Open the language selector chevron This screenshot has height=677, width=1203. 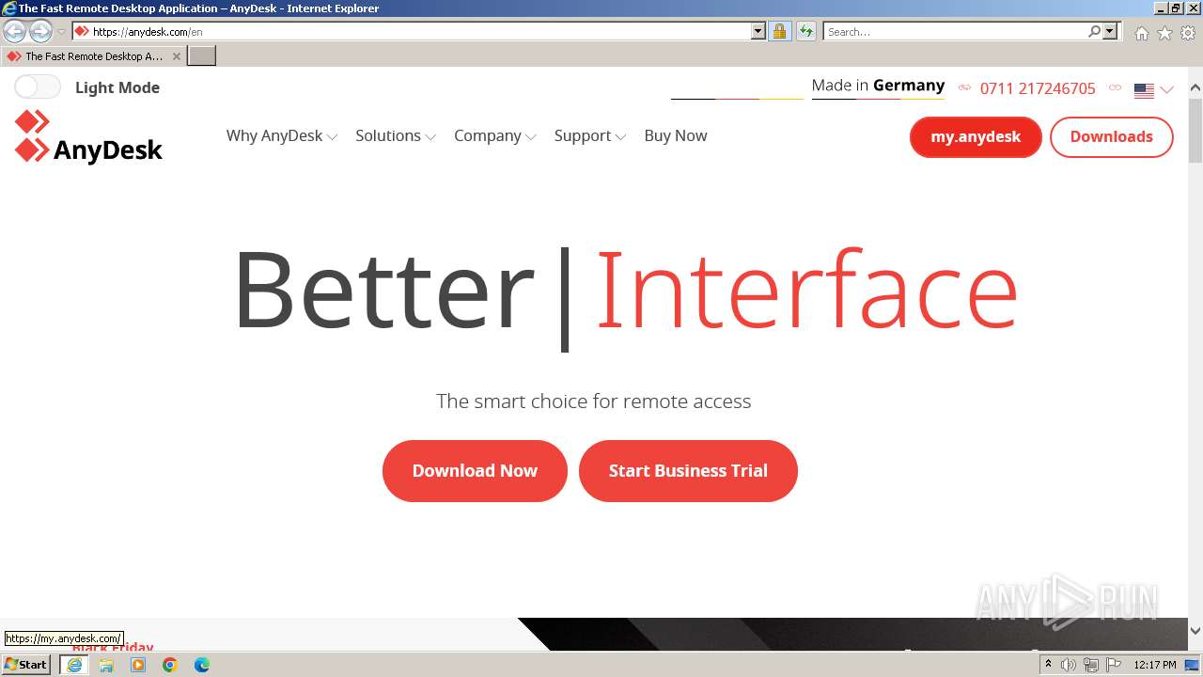(x=1166, y=90)
